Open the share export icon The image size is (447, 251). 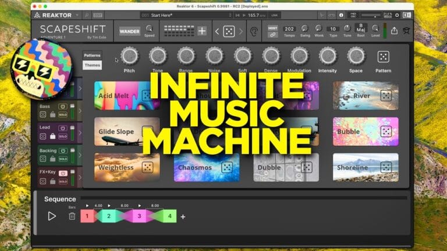click(x=394, y=30)
